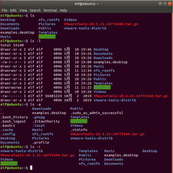Image resolution: width=173 pixels, height=173 pixels.
Task: Open the Search menu
Action: click(35, 10)
